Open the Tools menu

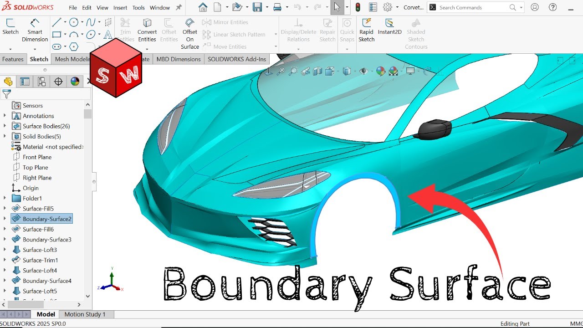[138, 8]
